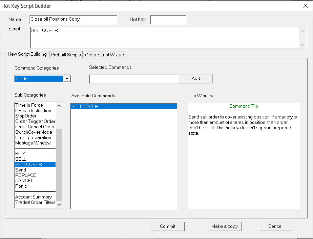Click the Add button
313x239 pixels.
(x=196, y=79)
